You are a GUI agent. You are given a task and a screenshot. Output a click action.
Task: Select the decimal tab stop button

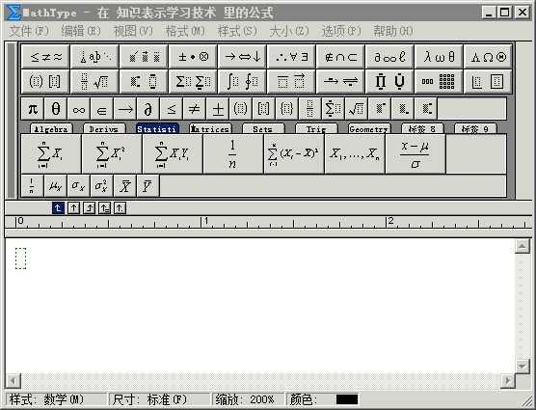tap(120, 208)
